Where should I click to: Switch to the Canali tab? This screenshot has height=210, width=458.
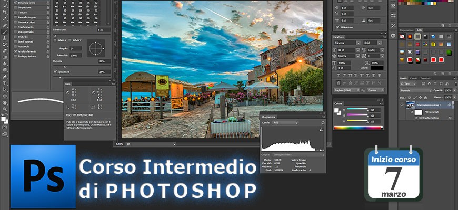click(413, 78)
